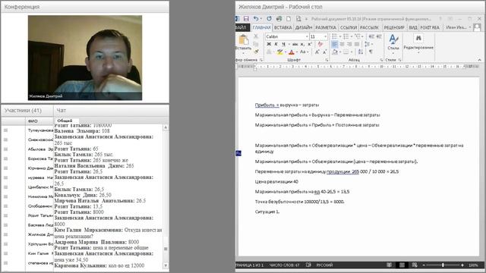Click the РУССКИЙ language indicator
Viewport: 486px width, 273px height.
(x=324, y=265)
